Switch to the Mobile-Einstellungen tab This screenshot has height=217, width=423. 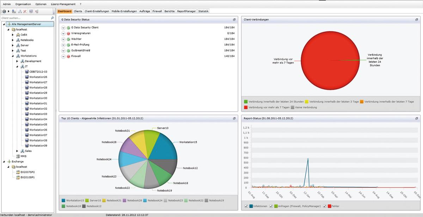click(x=124, y=11)
